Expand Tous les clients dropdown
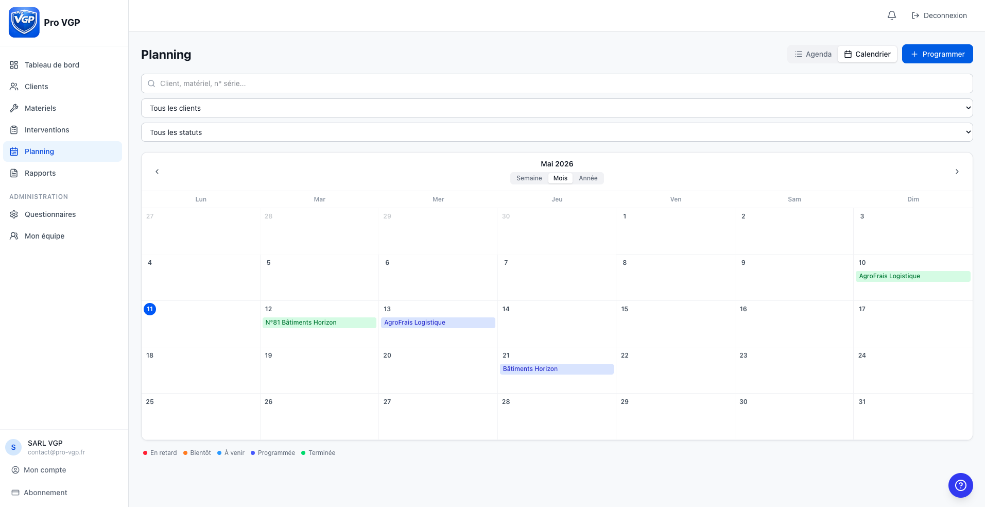Screen dimensions: 985x507 [x=557, y=108]
